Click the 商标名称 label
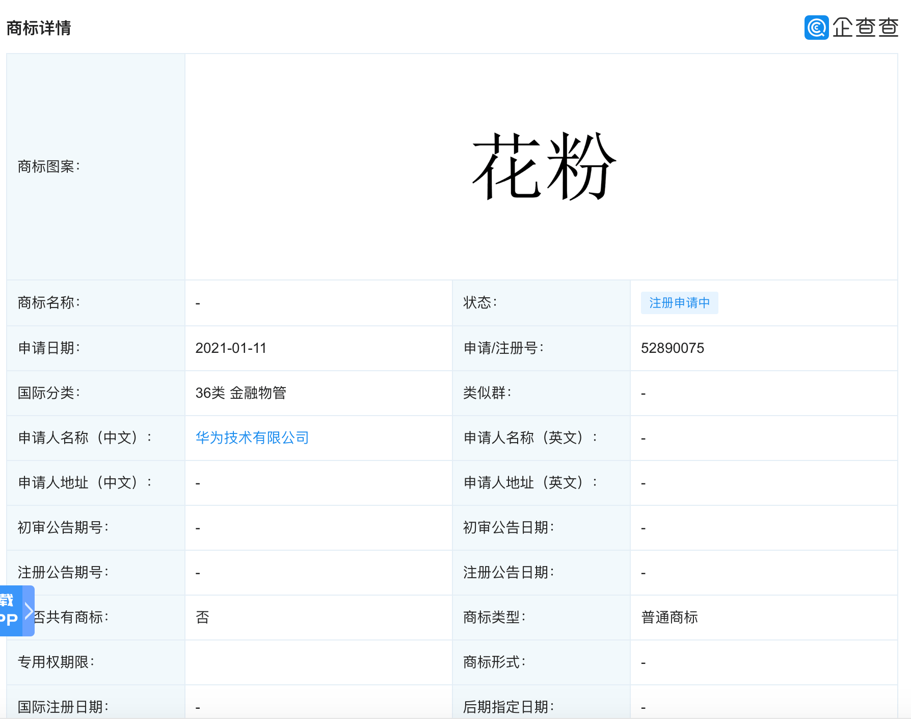 pos(49,303)
